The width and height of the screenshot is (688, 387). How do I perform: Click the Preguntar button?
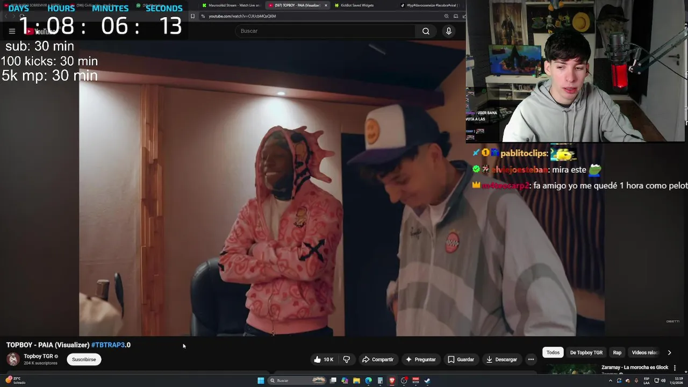click(420, 360)
